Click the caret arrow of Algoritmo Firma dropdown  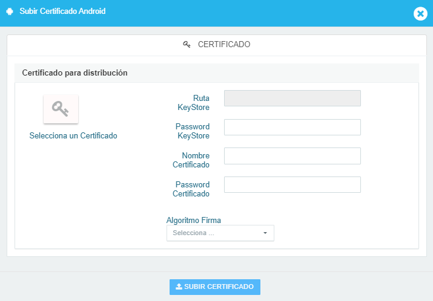click(x=265, y=233)
